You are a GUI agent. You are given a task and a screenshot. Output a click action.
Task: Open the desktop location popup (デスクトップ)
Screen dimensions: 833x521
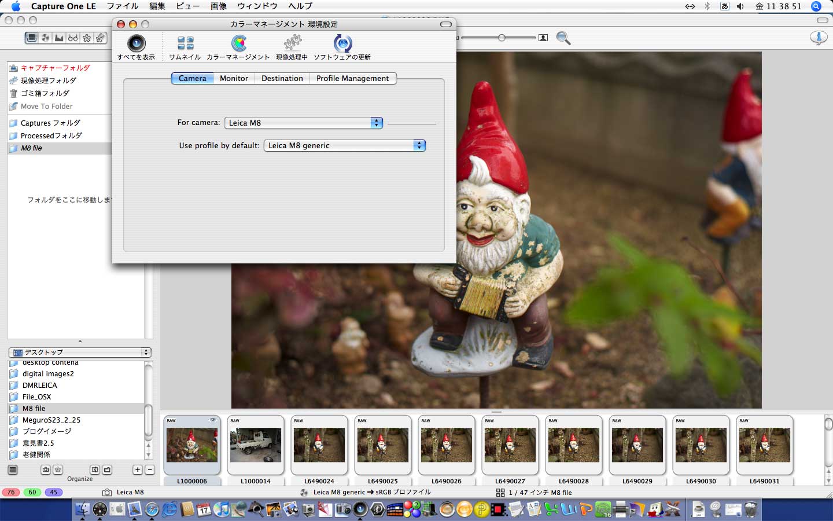click(80, 352)
